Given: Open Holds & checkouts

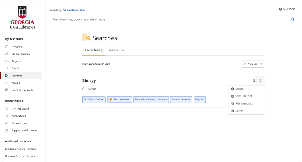Looking at the screenshot, I should (22, 90).
